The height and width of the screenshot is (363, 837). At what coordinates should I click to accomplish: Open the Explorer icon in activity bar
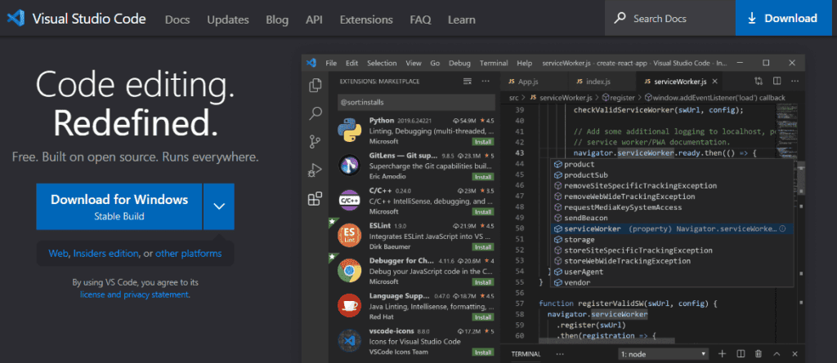(316, 86)
